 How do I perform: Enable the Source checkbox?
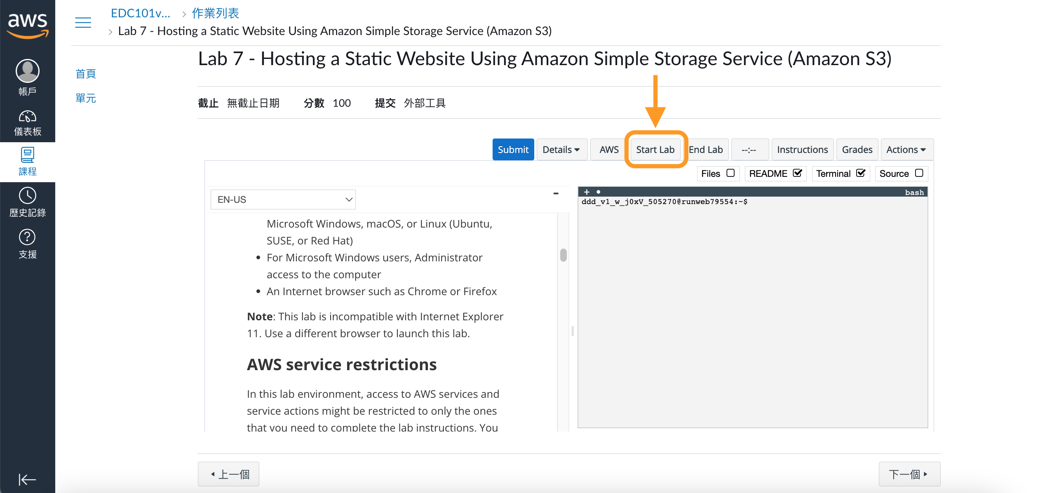pos(919,173)
